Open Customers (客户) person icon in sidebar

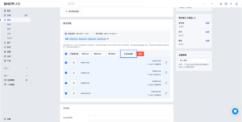click(x=5, y=43)
